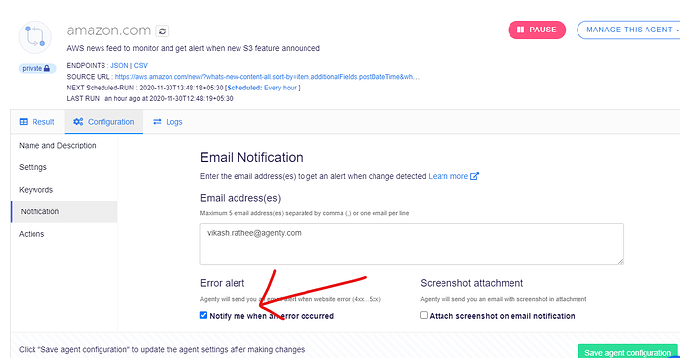Pause the agent with PAUSE button
The image size is (680, 358).
click(x=537, y=30)
